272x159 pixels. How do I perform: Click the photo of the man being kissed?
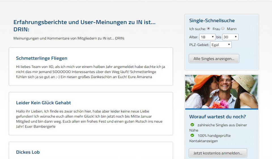pos(222,92)
